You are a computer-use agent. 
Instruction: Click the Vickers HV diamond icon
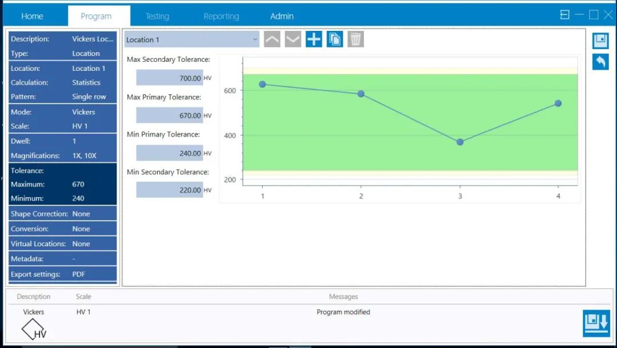tap(34, 330)
